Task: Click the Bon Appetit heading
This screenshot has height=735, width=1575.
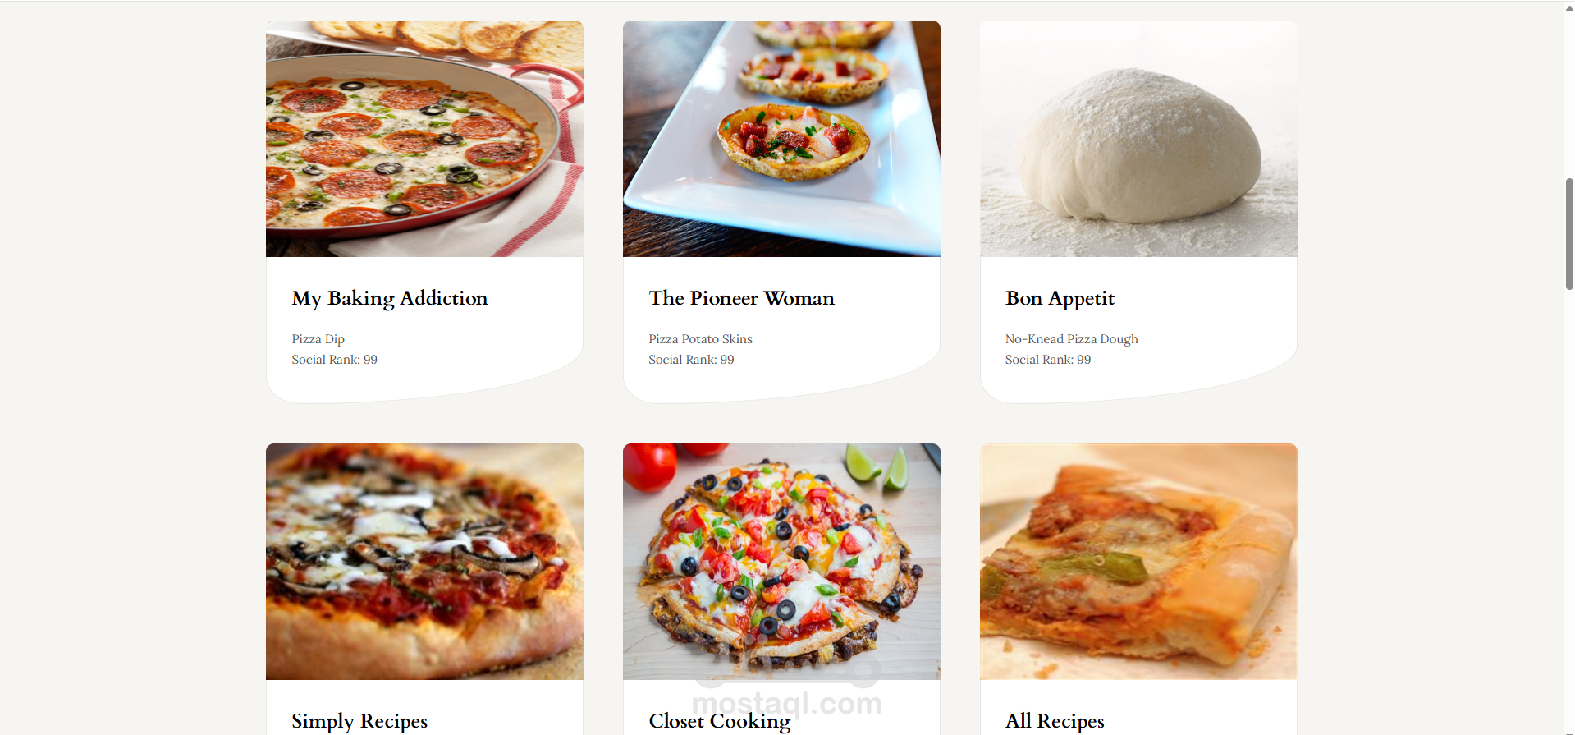Action: click(1060, 299)
